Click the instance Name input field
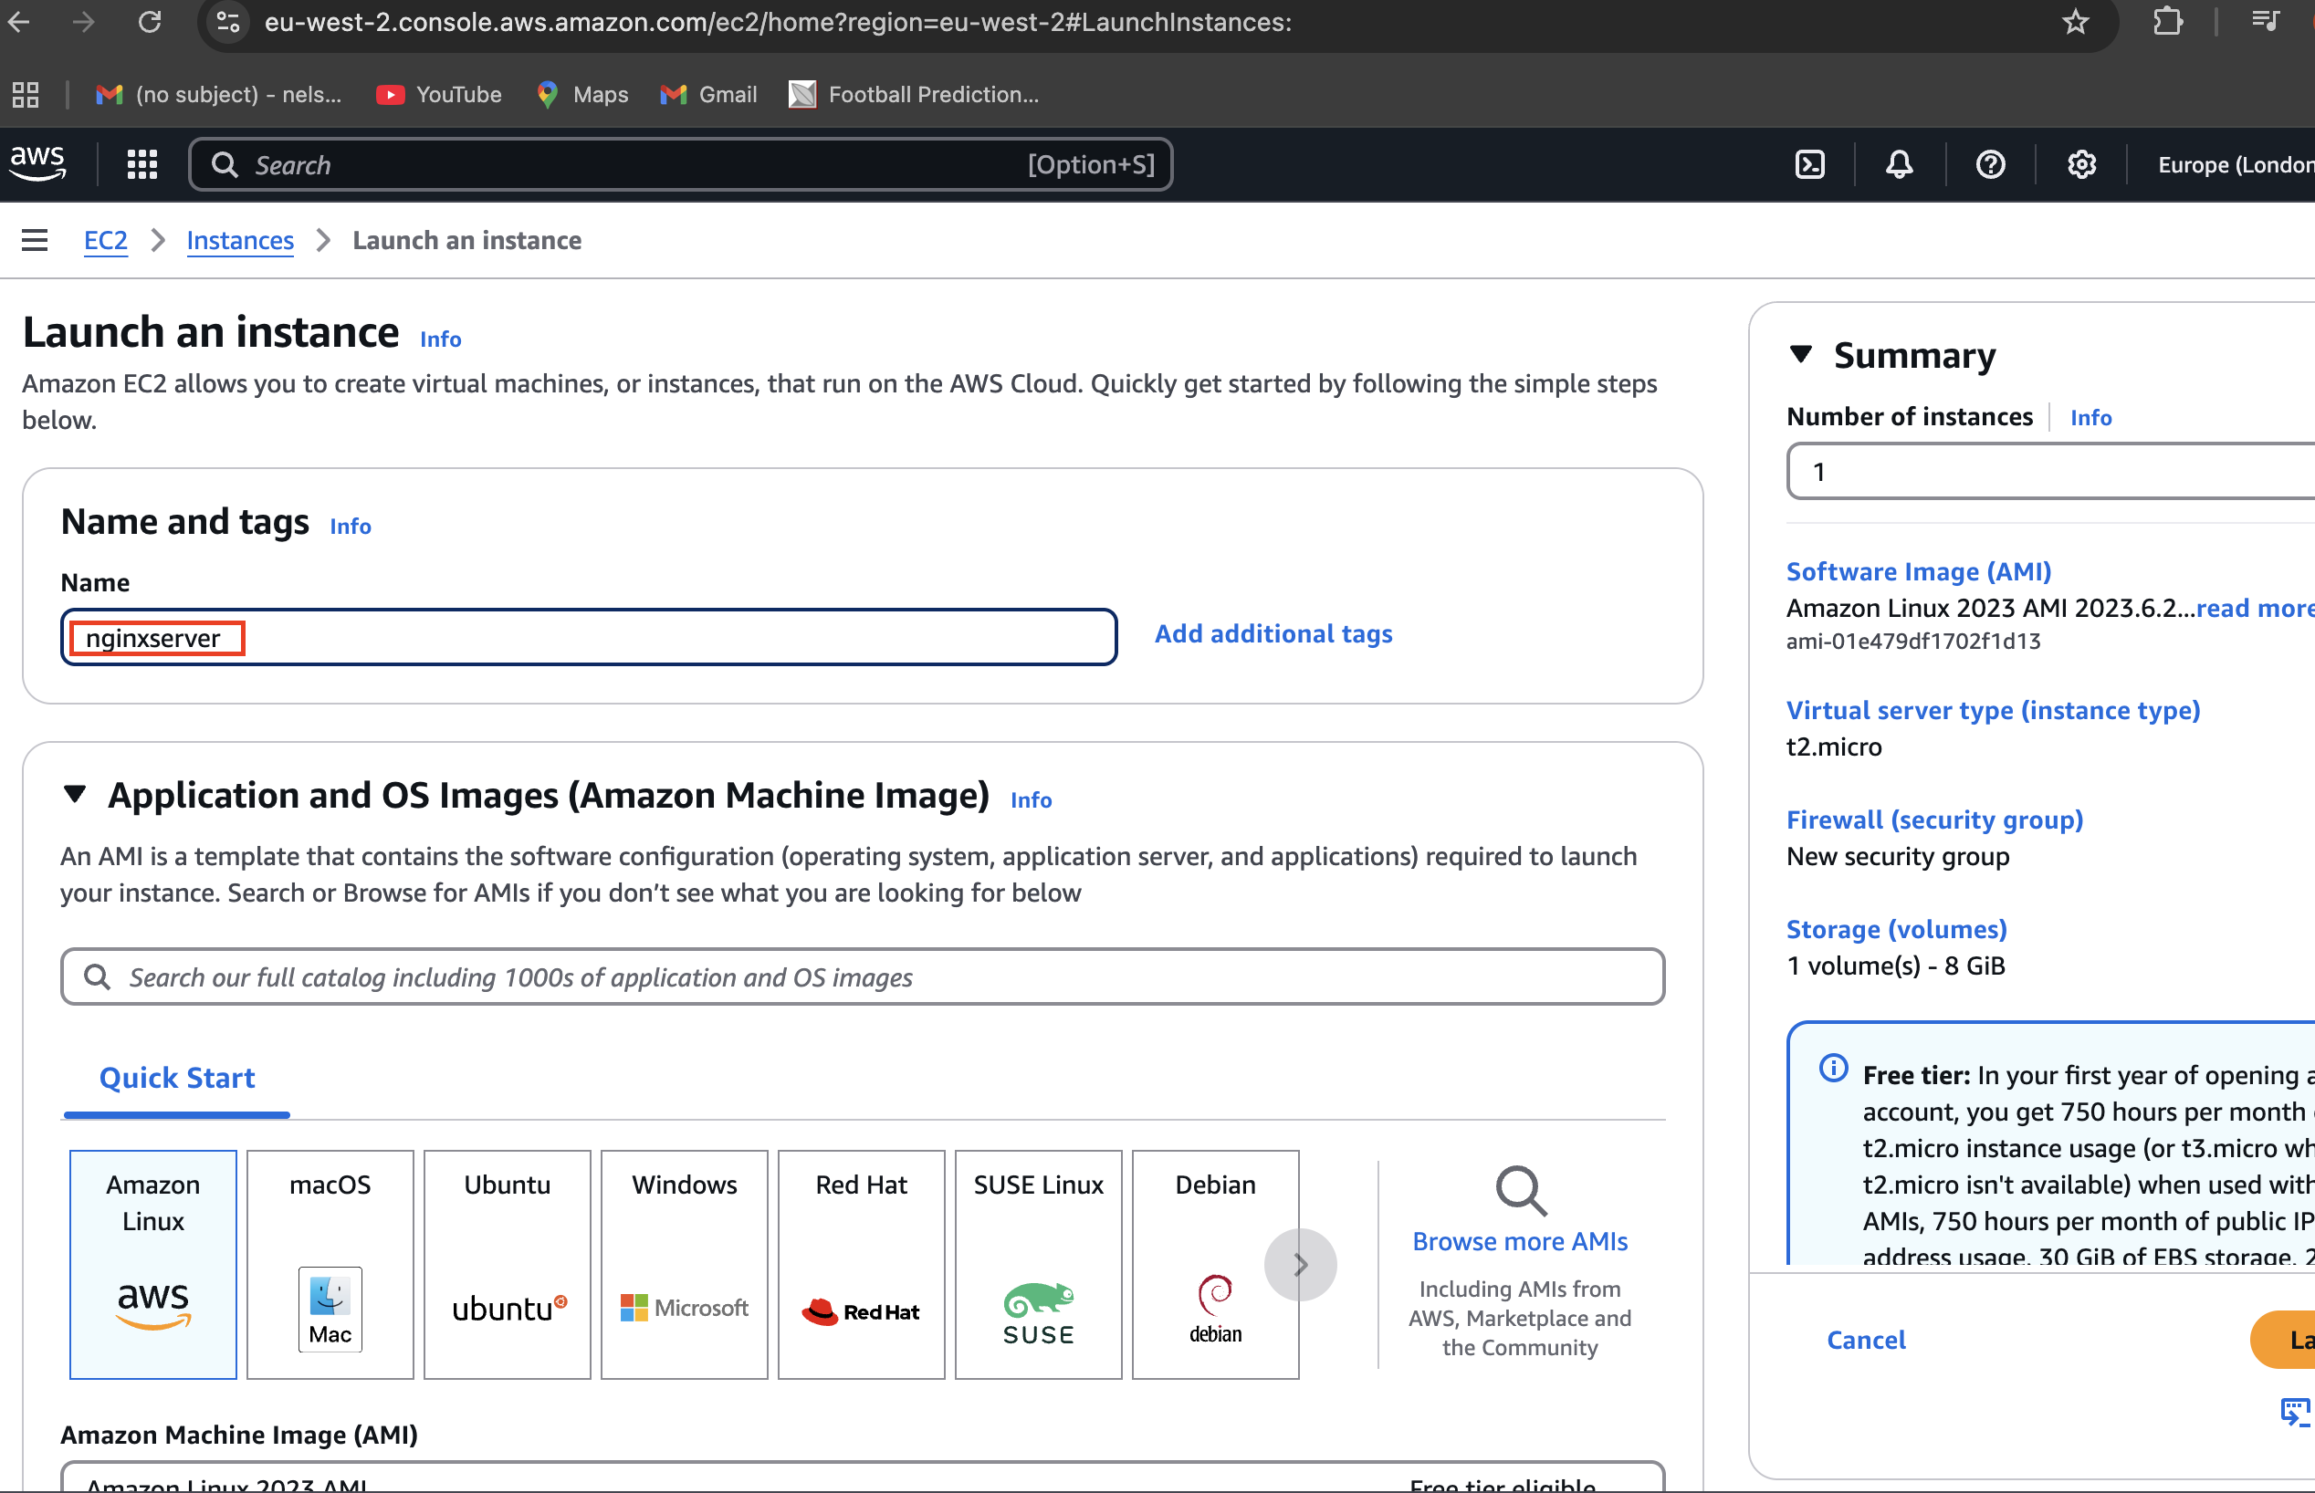The width and height of the screenshot is (2315, 1493). (x=589, y=637)
